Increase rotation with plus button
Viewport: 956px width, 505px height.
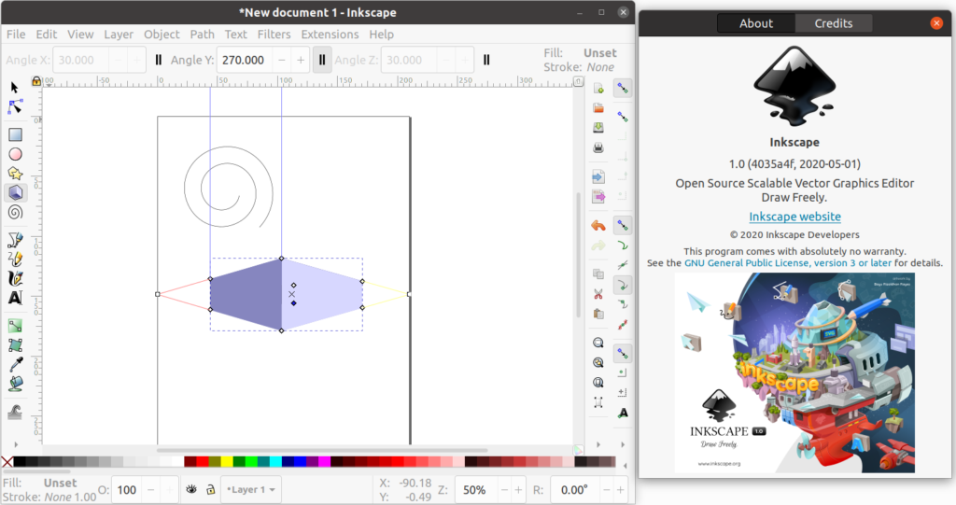[x=620, y=490]
